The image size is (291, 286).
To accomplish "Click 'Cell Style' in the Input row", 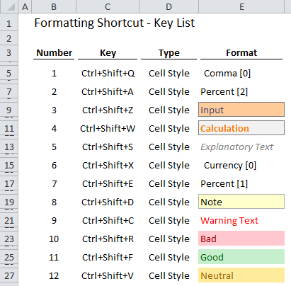I will (169, 110).
